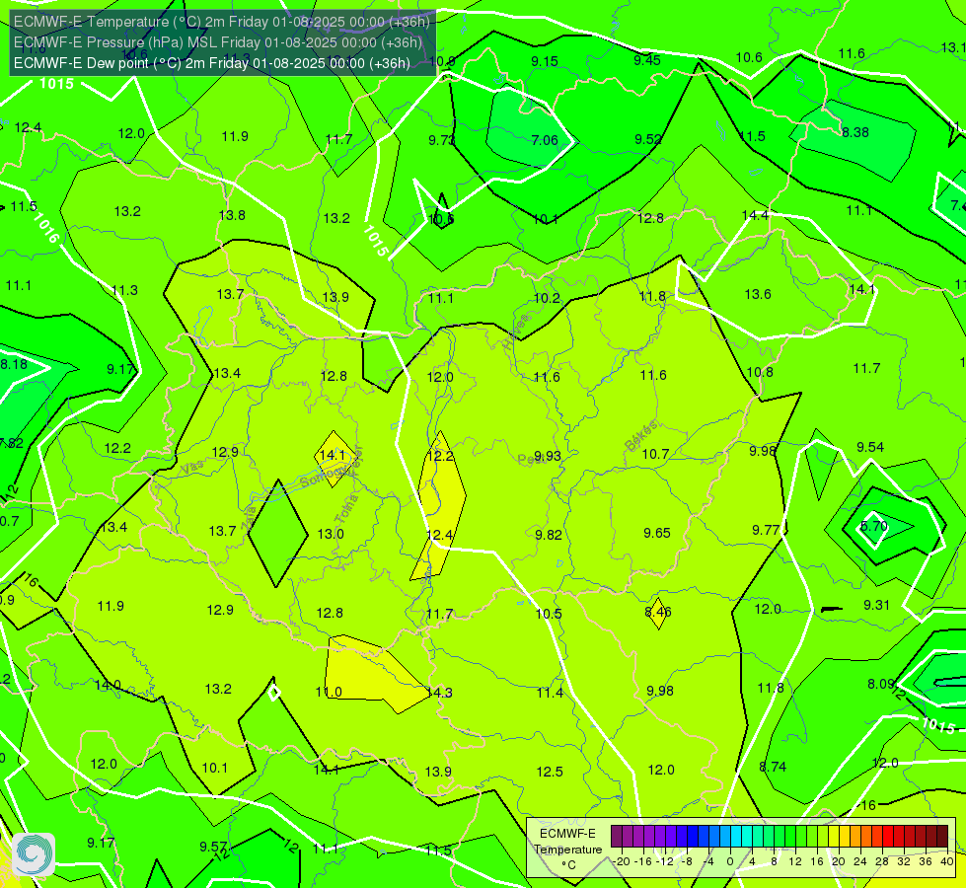Click the 8.38 dew point value
Viewport: 966px width, 888px height.
pos(855,132)
